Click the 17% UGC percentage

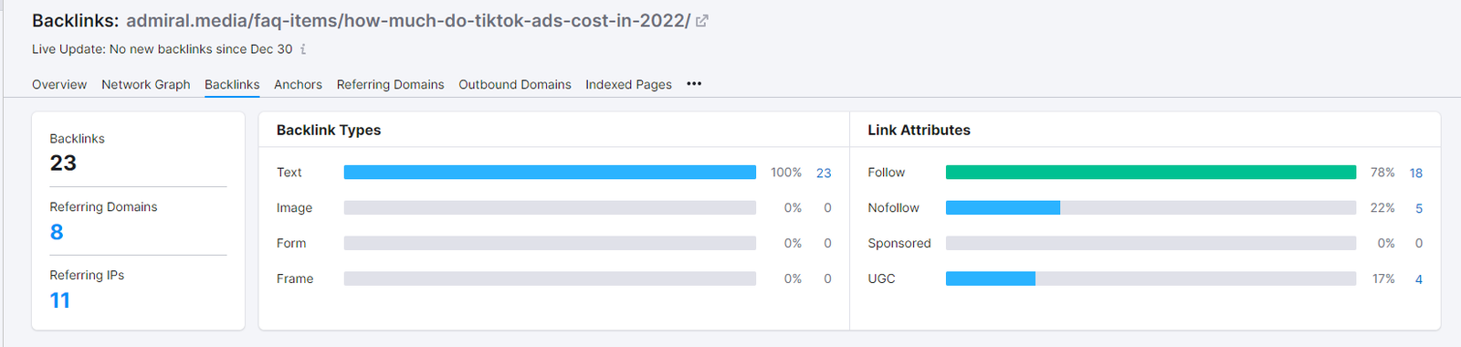[x=1383, y=279]
